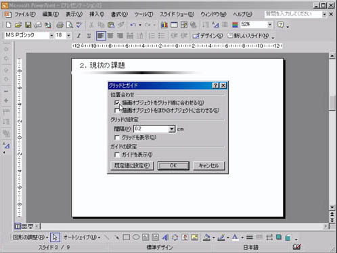Select the Oval drawing tool
The width and height of the screenshot is (337, 253).
click(136, 237)
